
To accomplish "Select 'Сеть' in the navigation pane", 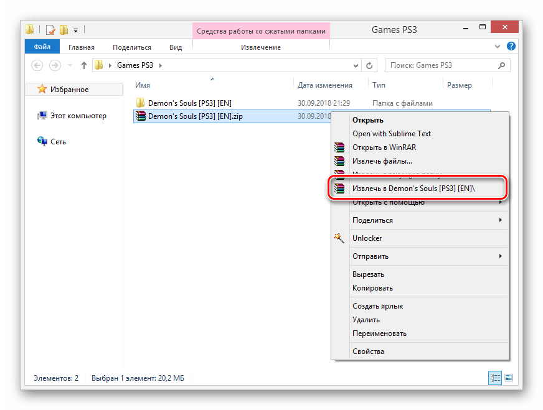I will pyautogui.click(x=59, y=142).
